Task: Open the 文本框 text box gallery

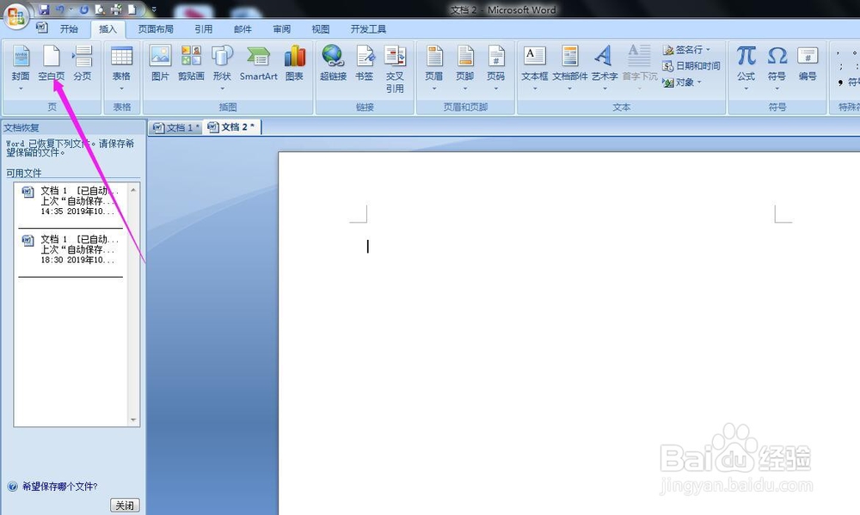Action: [534, 67]
